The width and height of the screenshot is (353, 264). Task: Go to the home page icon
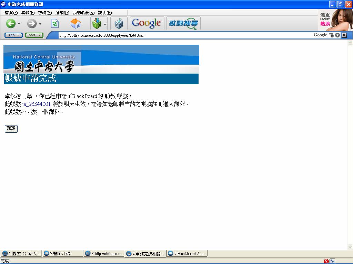coord(75,23)
